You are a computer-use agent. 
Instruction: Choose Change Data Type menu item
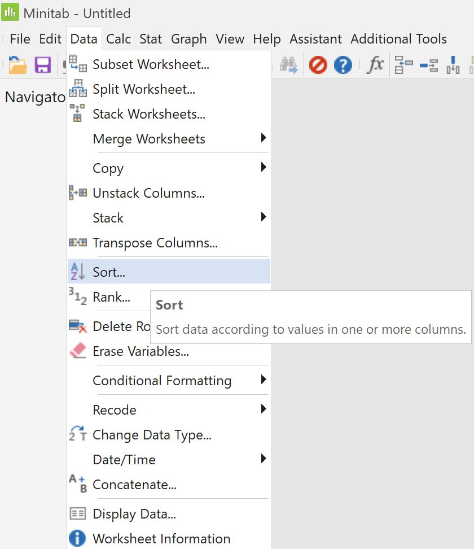[169, 435]
